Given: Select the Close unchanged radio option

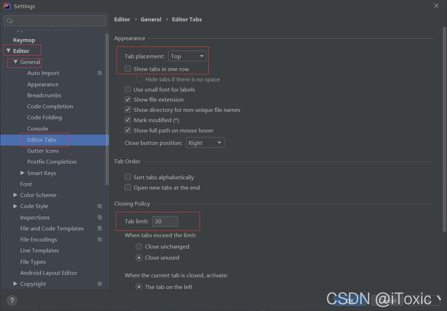Looking at the screenshot, I should (x=139, y=246).
